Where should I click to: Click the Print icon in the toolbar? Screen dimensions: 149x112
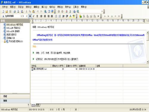click(14, 12)
